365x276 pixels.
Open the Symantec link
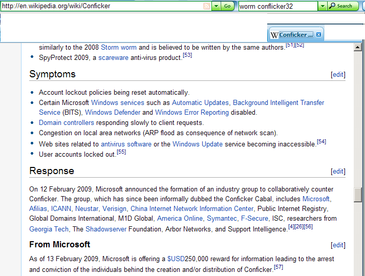[222, 219]
